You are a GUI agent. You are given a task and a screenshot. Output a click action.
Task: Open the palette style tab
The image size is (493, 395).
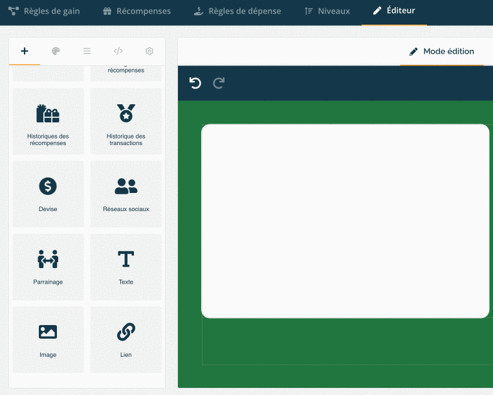coord(56,51)
